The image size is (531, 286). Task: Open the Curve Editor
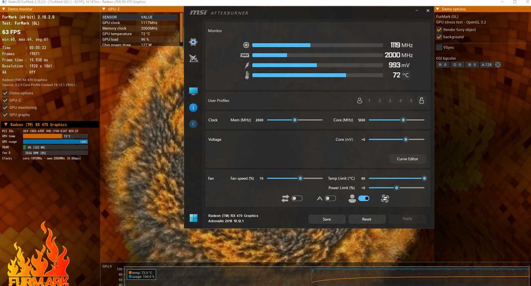(407, 159)
